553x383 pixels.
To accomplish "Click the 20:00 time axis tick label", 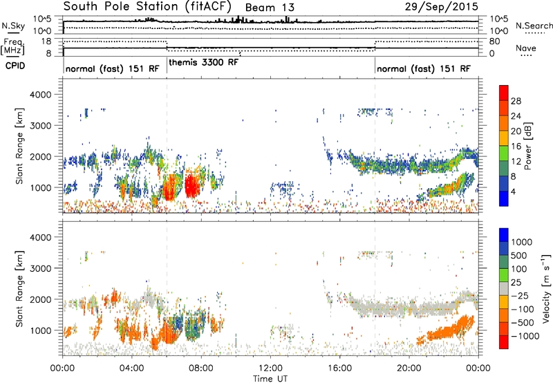I will (x=409, y=368).
